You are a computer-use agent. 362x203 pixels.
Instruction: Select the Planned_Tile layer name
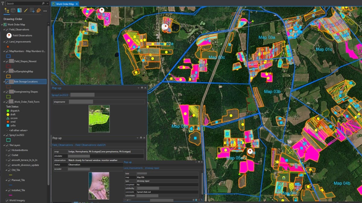(18, 180)
